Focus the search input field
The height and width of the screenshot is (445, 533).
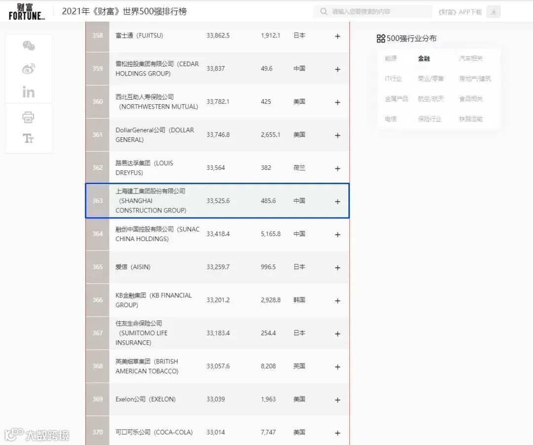(373, 11)
